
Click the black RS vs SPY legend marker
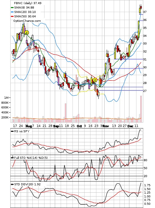(x=12, y=131)
